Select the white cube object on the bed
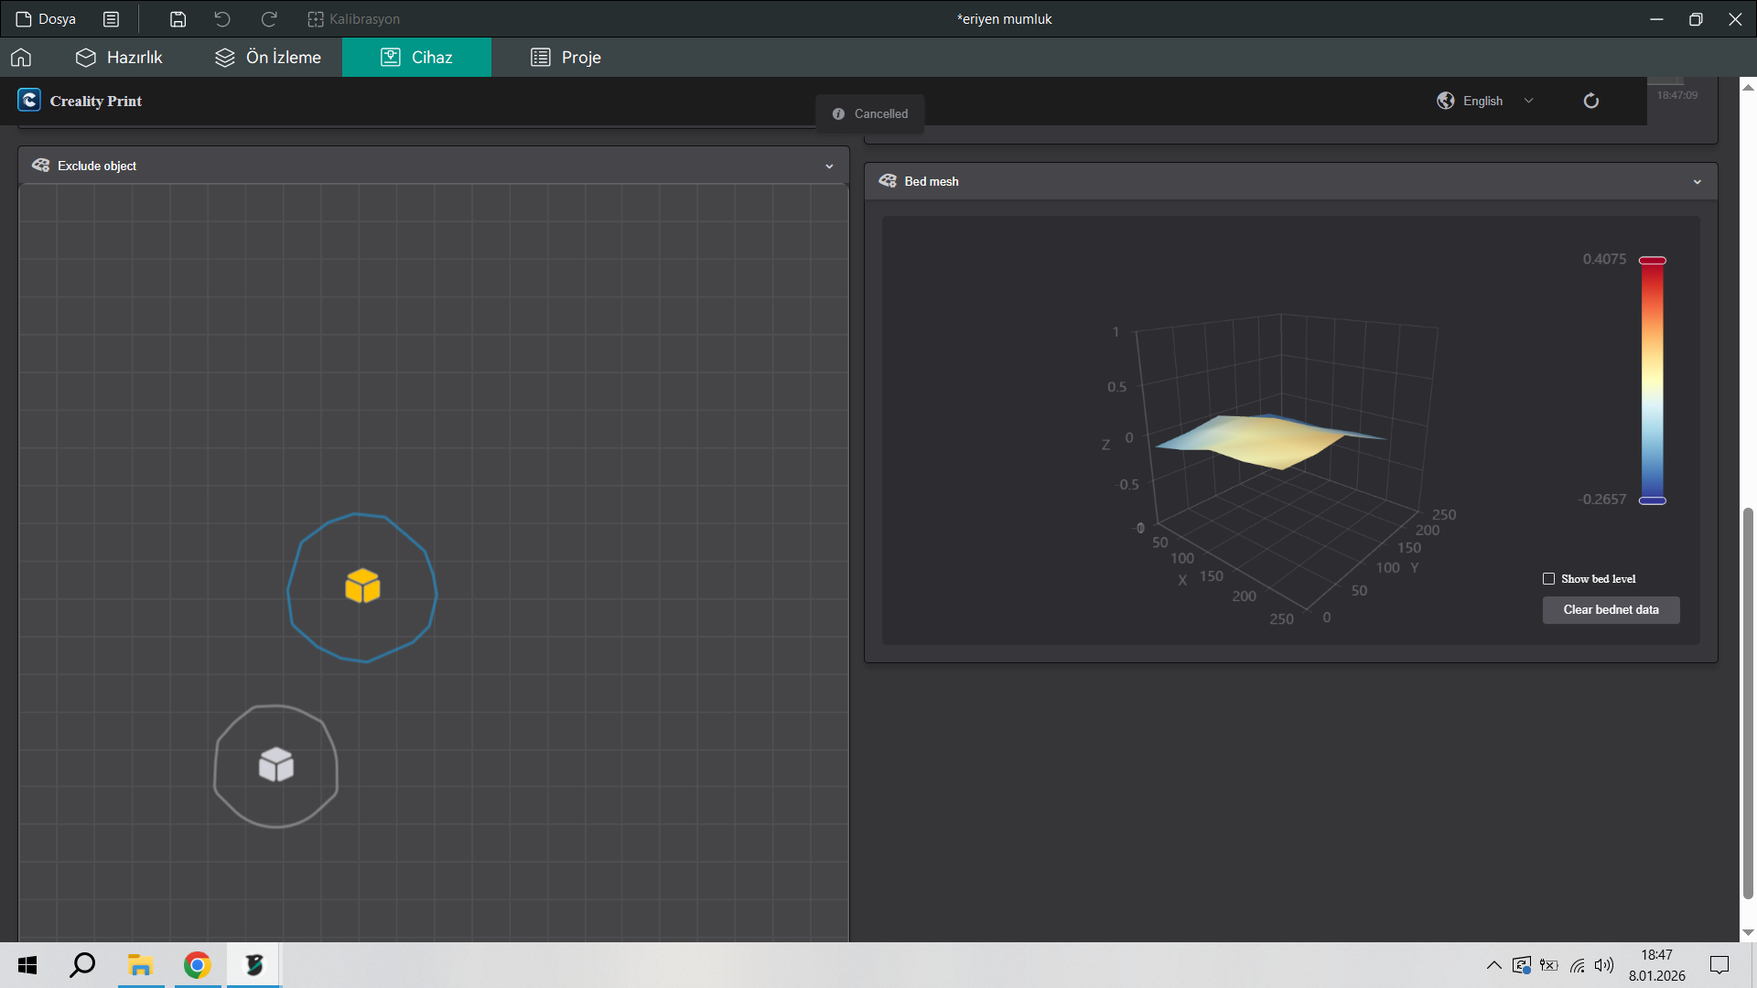This screenshot has width=1757, height=988. coord(275,765)
